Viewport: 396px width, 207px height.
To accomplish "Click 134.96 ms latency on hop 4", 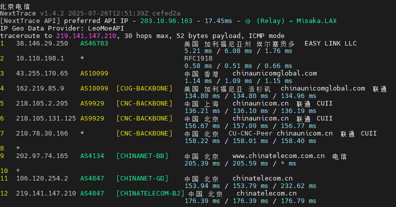I will 299,96.
